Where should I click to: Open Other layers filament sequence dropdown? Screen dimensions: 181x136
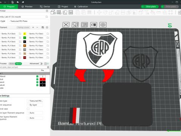coord(35,118)
